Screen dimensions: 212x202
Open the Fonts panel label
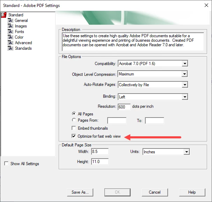click(20, 32)
